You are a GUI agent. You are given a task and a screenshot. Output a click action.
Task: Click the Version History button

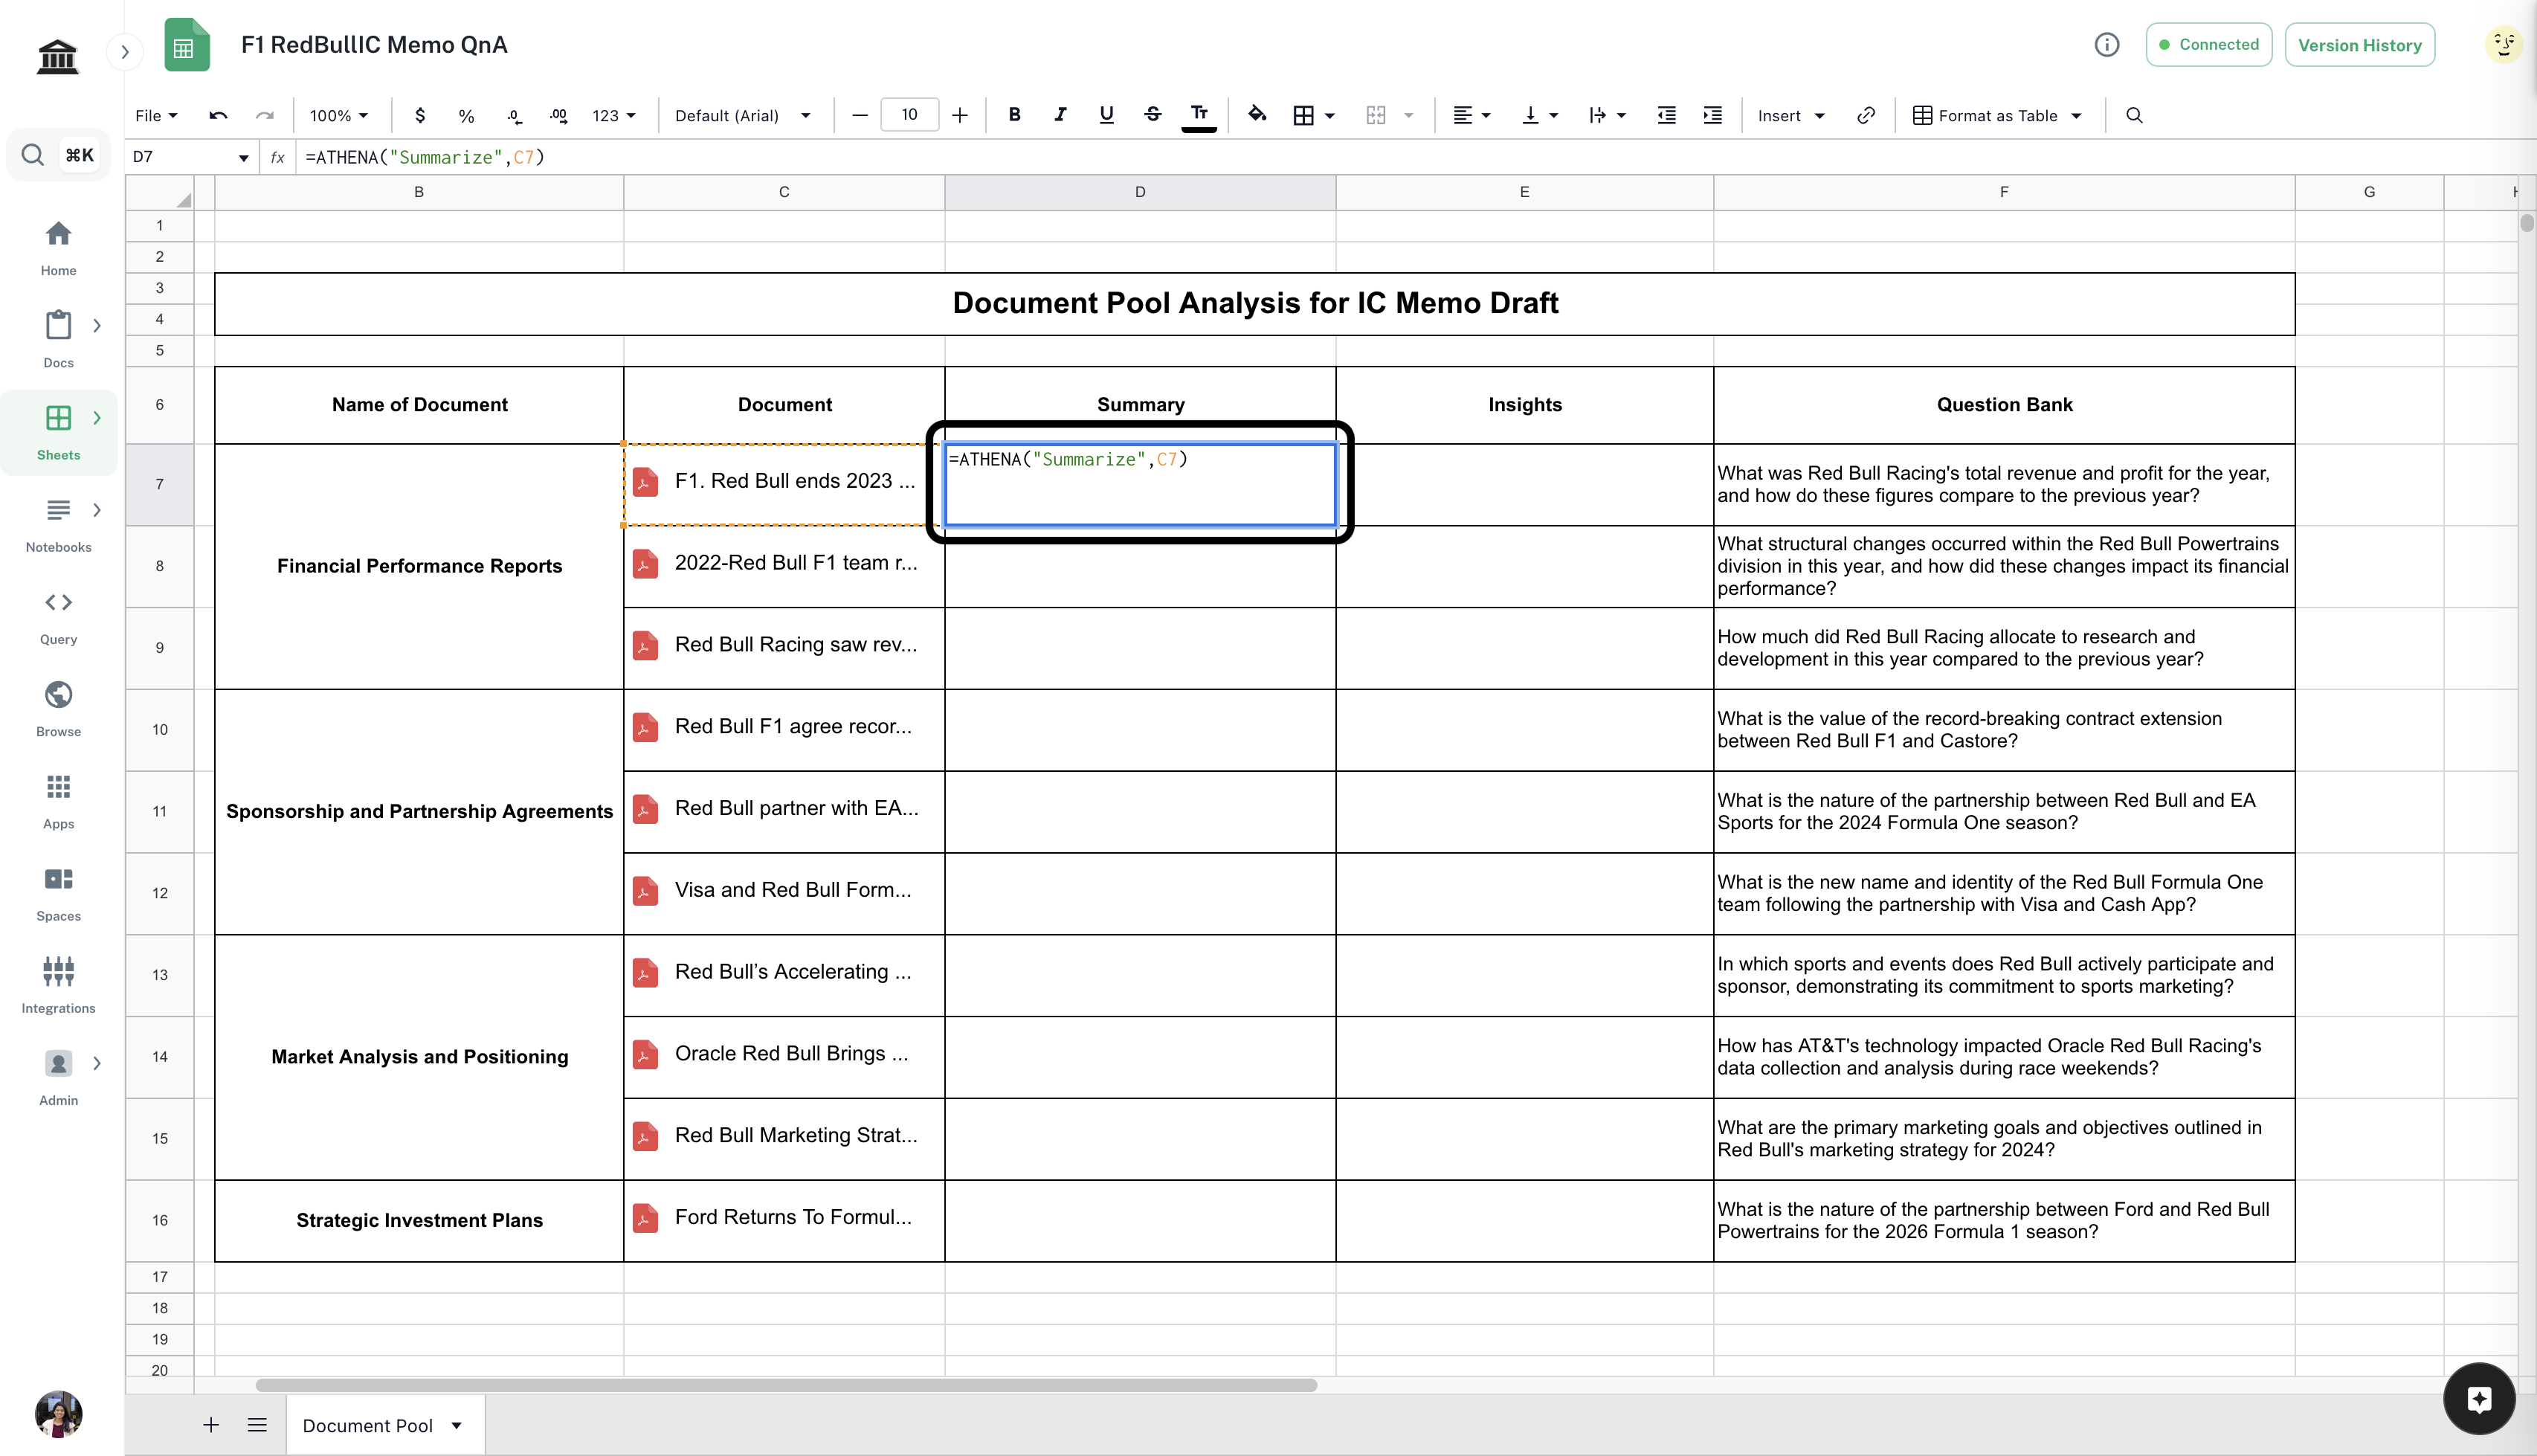[x=2359, y=45]
